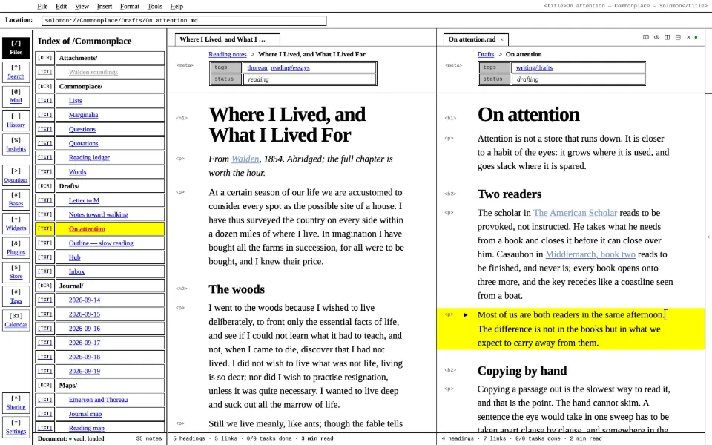712x445 pixels.
Task: Click the fold triangle on highlighted paragraph
Action: tap(466, 314)
